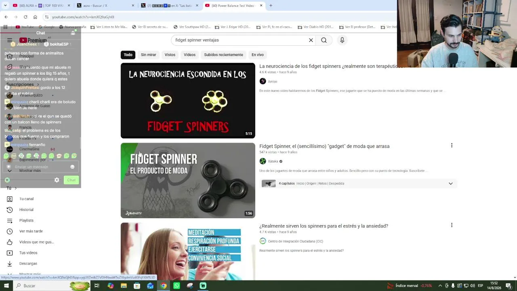Screen dimensions: 517x291
Task: Open the 'Ver Listen to Me Ma...' bookmark
Action: pos(109,27)
